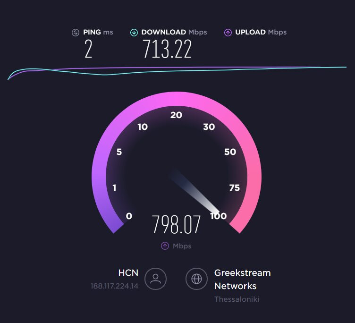Click the ping icon next to PING ms

click(x=76, y=33)
